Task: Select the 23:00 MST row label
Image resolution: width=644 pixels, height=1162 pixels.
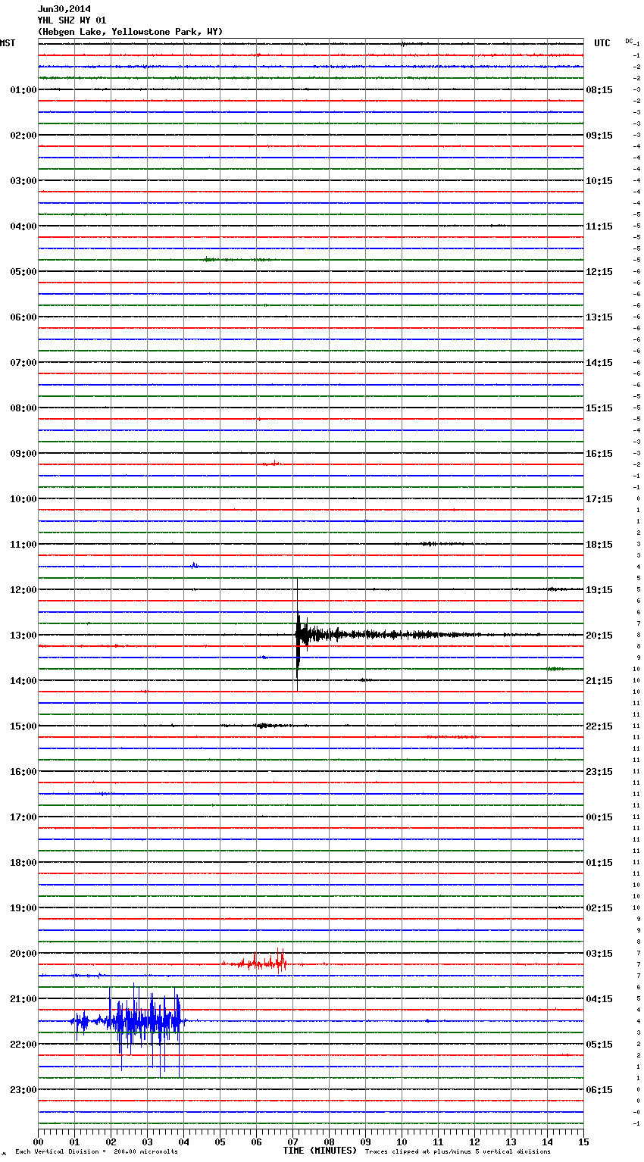Action: click(x=23, y=1090)
